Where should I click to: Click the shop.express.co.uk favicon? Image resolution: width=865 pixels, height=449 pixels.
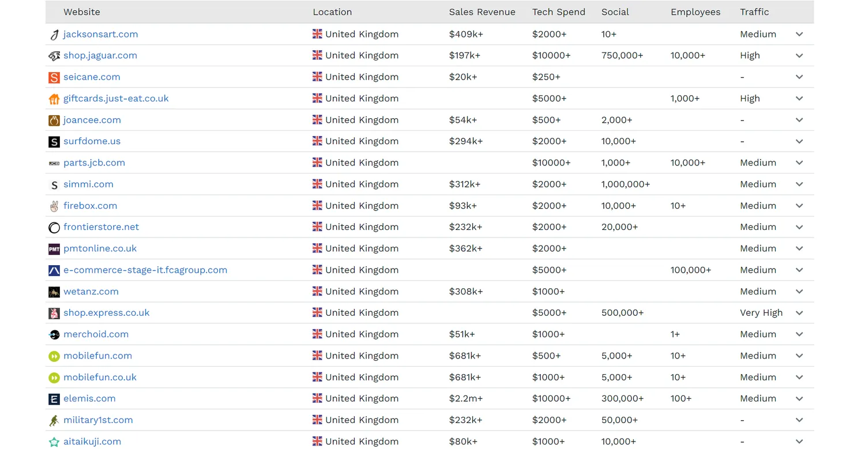(x=54, y=314)
